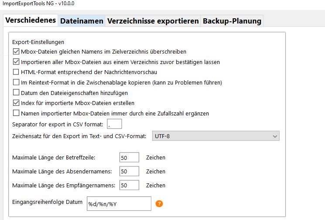The height and width of the screenshot is (220, 325).
Task: Toggle Importieren aller Mbox-Dateien bestätigen checkbox
Action: (17, 62)
